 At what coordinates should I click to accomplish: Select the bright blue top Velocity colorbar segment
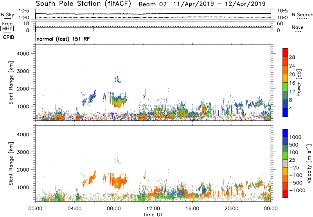pyautogui.click(x=285, y=133)
